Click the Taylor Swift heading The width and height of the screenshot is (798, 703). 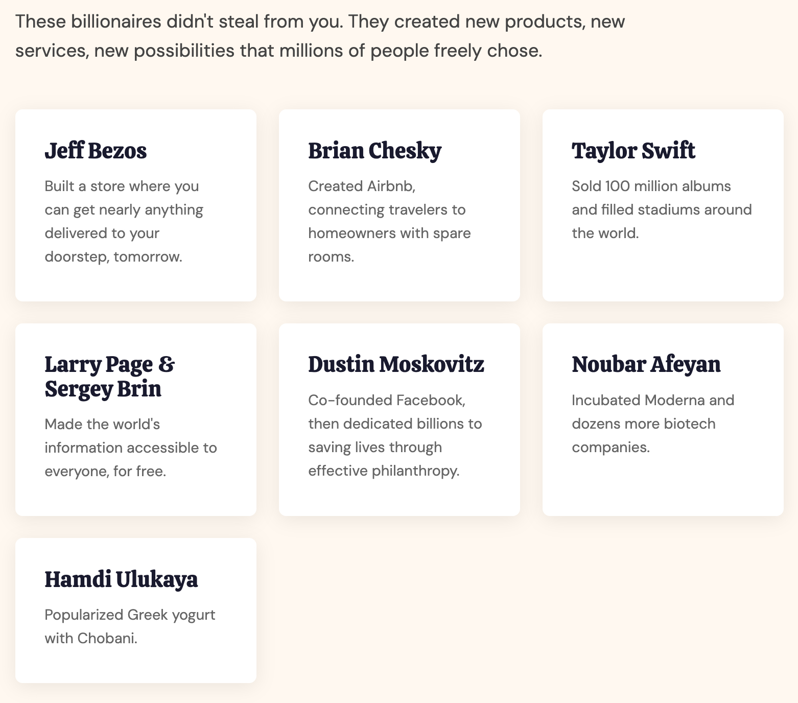click(633, 151)
